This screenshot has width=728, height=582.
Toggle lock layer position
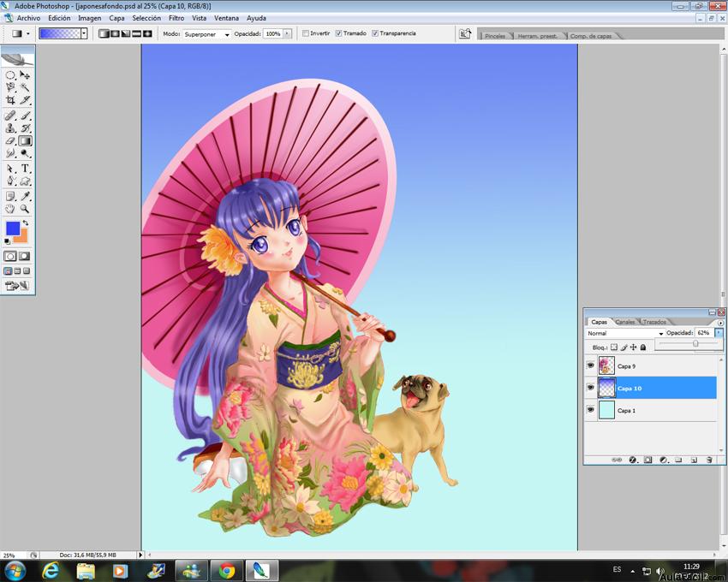coord(633,347)
